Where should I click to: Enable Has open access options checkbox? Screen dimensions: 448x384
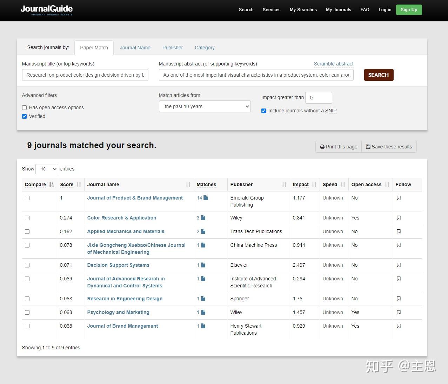[x=24, y=107]
